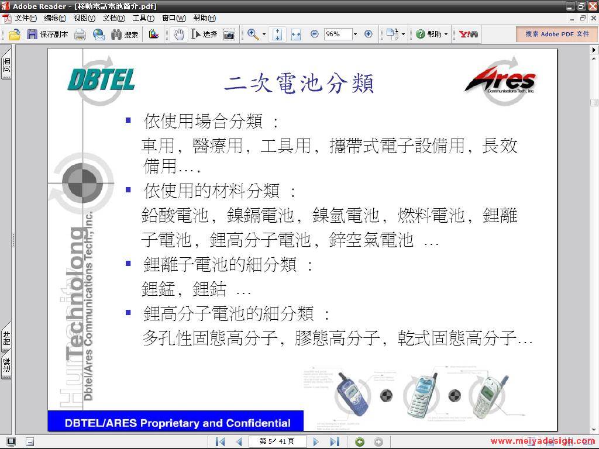
Task: Click the Fit Page icon
Action: tap(277, 34)
